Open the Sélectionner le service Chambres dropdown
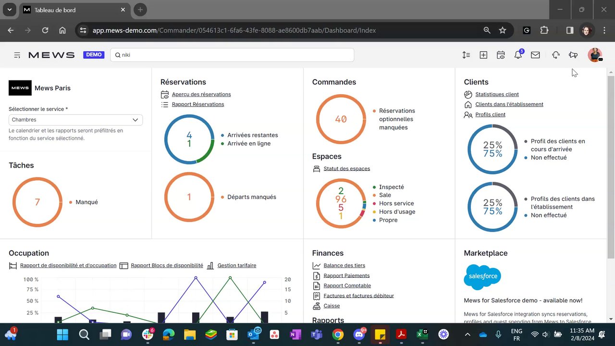The height and width of the screenshot is (346, 615). pos(75,120)
